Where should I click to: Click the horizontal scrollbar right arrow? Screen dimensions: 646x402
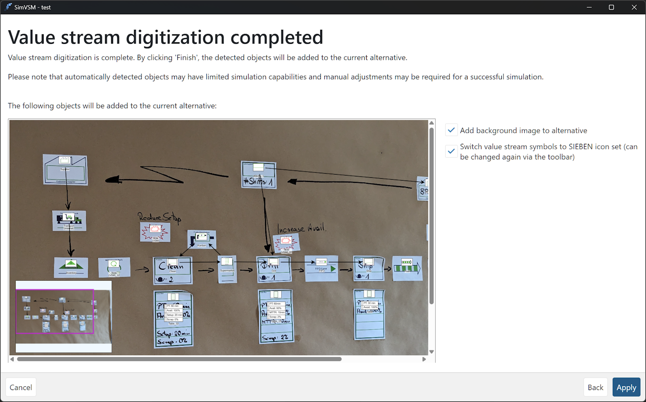pos(424,359)
